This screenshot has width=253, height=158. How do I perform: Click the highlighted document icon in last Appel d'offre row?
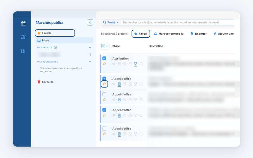(x=119, y=134)
